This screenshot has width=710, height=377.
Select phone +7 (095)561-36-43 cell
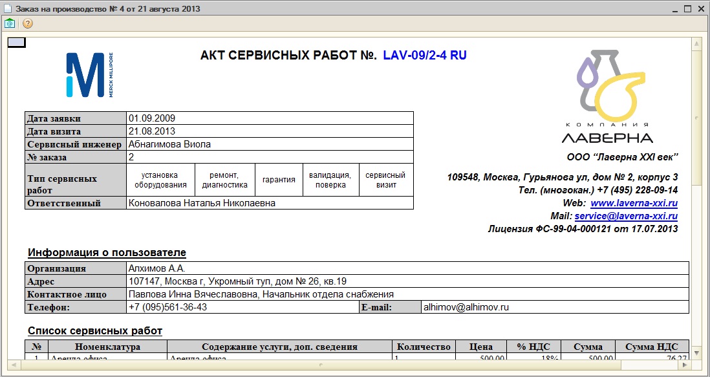coord(242,307)
